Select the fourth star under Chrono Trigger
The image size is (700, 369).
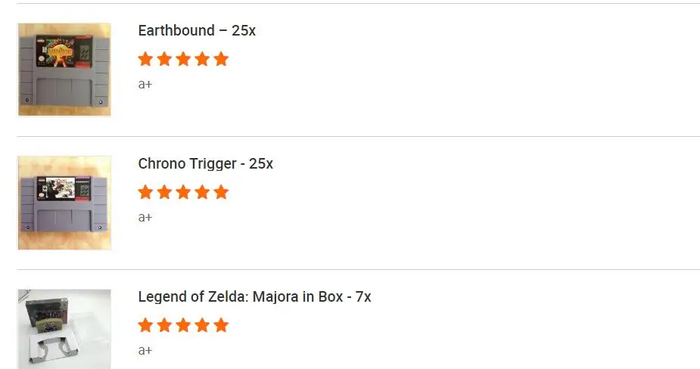(202, 192)
